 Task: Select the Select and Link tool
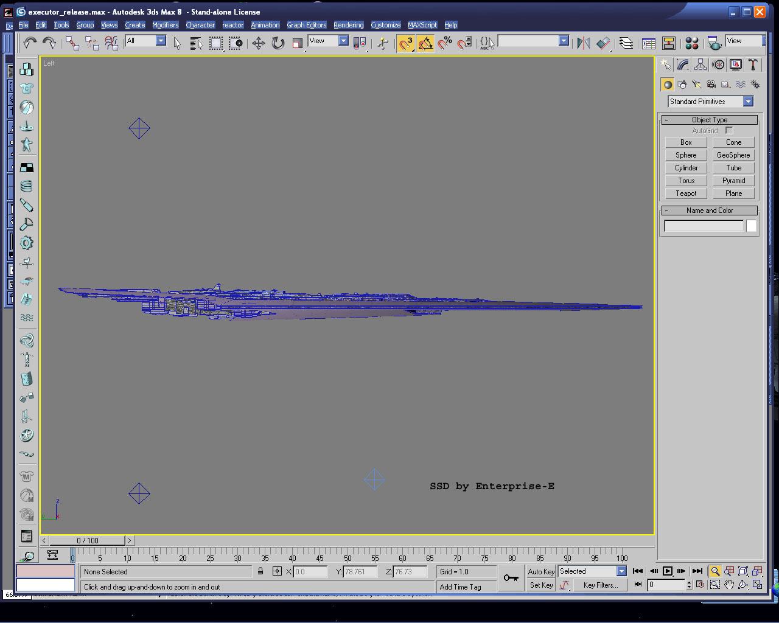(x=72, y=43)
